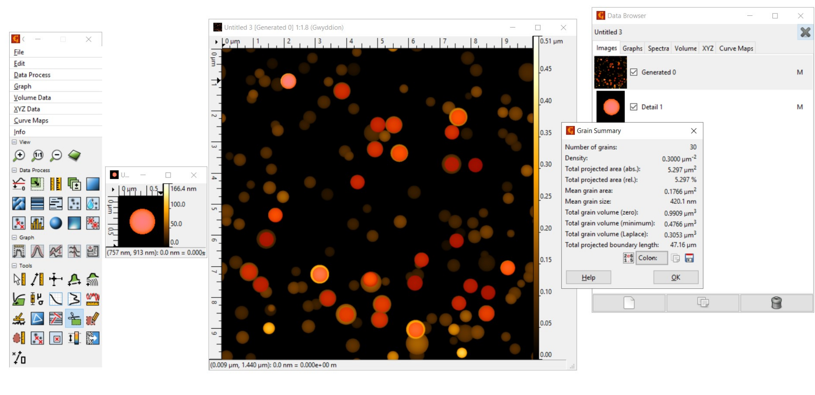Select the Read value pointer tool
The height and width of the screenshot is (395, 815).
tap(19, 279)
